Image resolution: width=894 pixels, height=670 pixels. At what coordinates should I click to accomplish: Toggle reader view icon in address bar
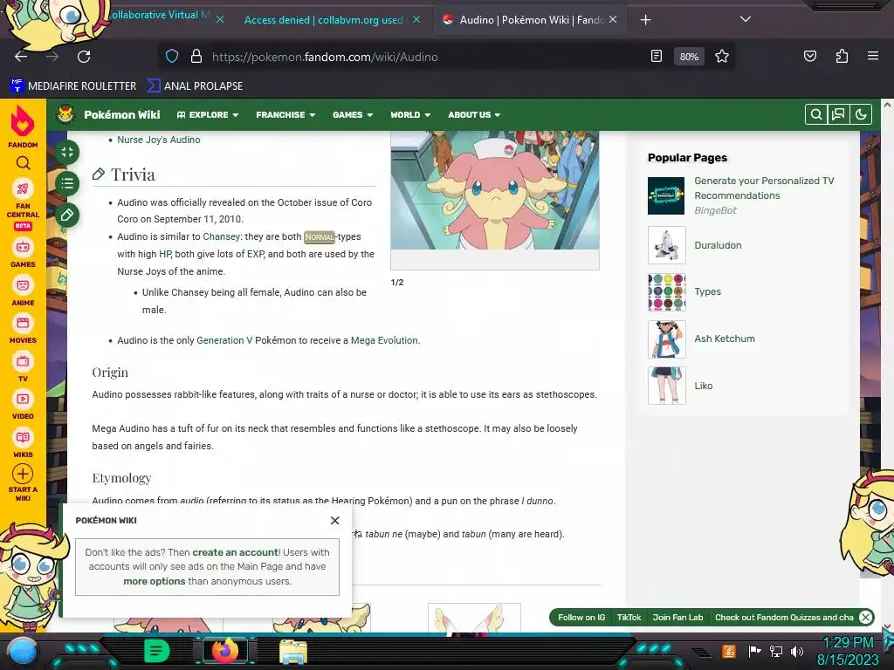(657, 56)
